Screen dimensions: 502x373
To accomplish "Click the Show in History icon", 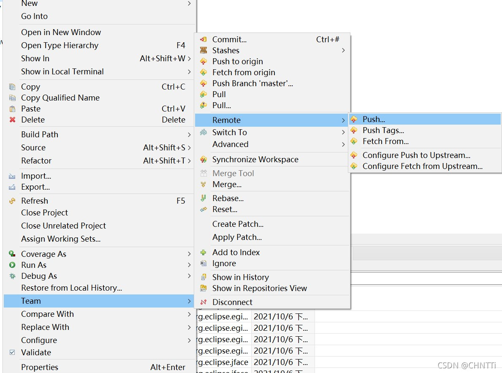I will 204,277.
